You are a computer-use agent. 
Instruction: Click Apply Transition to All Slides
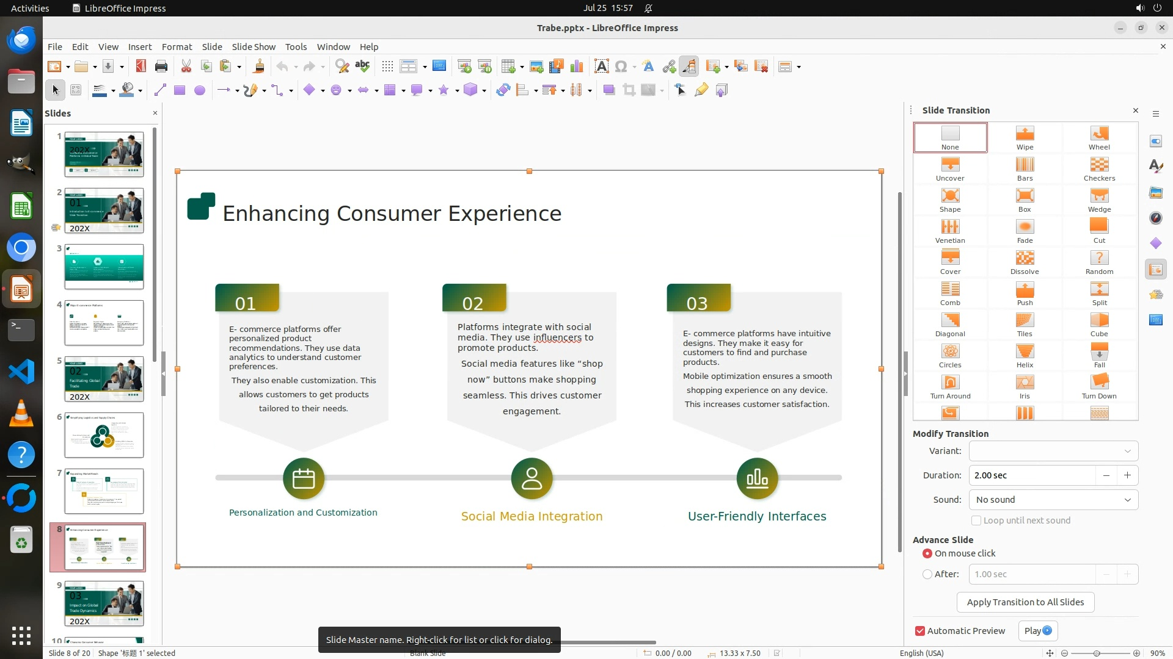(1025, 602)
